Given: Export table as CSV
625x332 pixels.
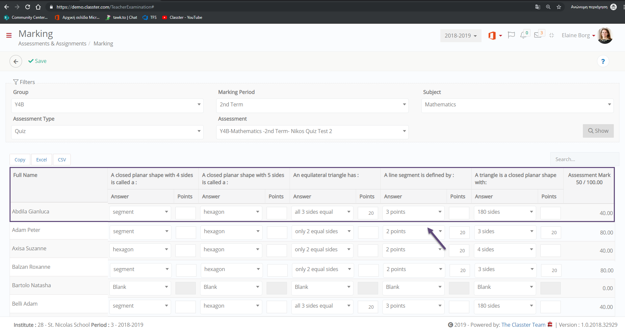Looking at the screenshot, I should (62, 160).
